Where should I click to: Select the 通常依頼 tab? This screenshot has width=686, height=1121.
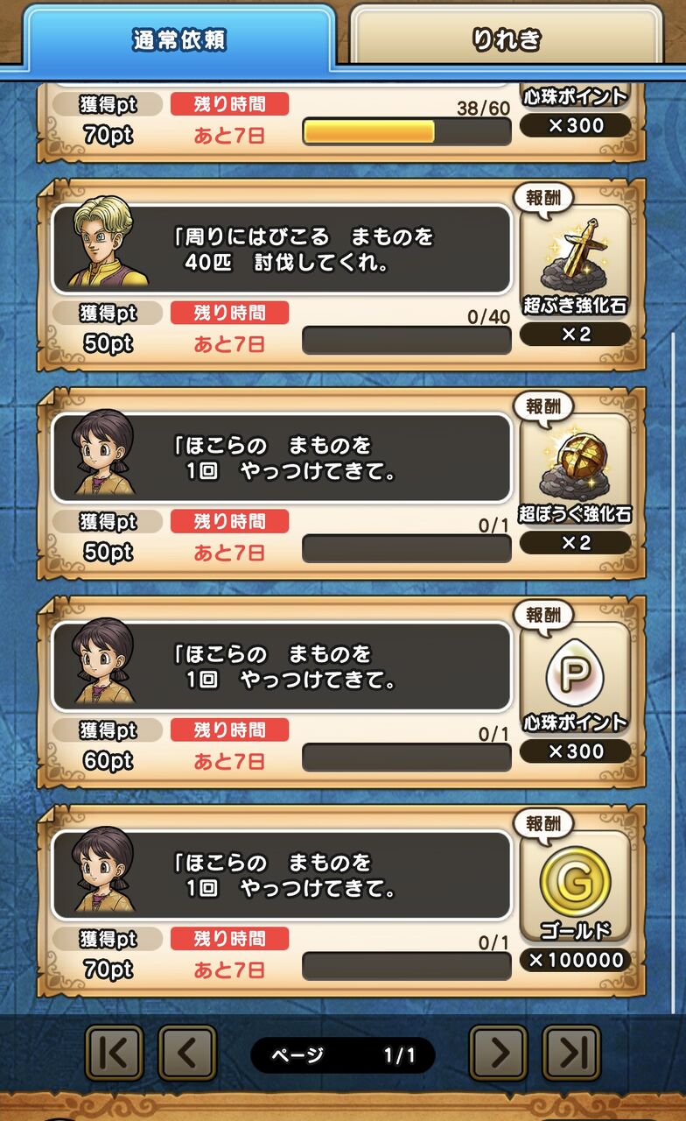click(179, 39)
